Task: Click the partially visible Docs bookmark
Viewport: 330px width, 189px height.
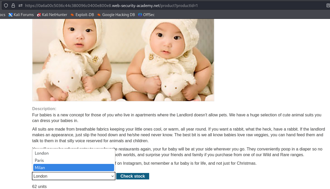Action: click(x=2, y=15)
